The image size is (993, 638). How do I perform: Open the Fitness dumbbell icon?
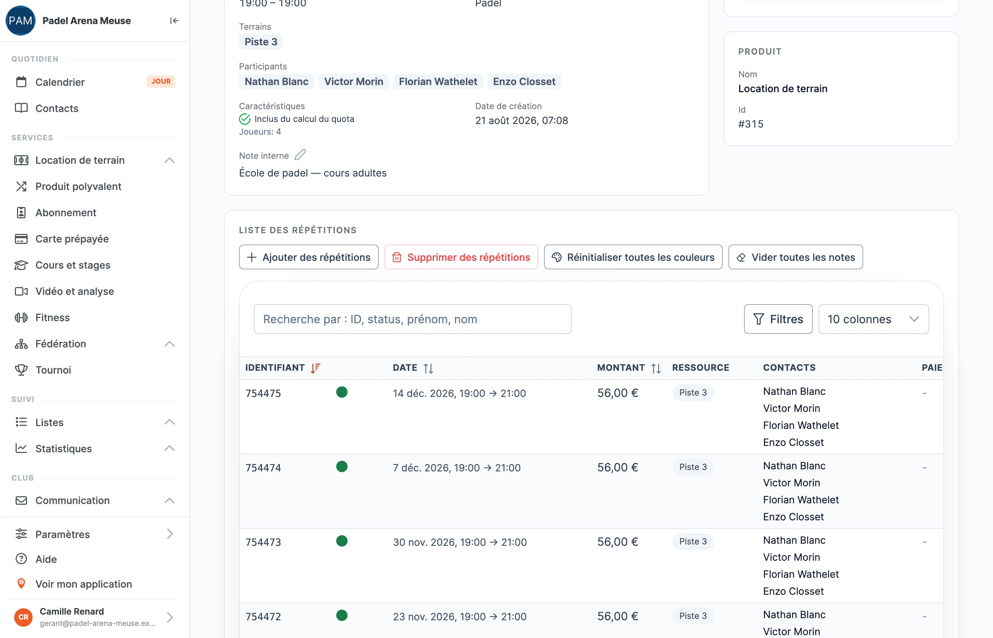(x=21, y=317)
